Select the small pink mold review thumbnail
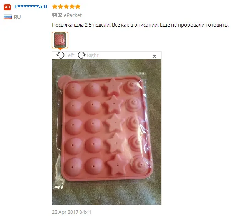Image resolution: width=236 pixels, height=218 pixels. click(x=60, y=40)
